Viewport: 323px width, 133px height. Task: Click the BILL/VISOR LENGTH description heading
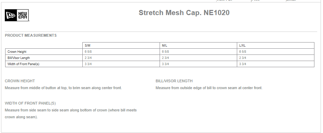tap(174, 81)
